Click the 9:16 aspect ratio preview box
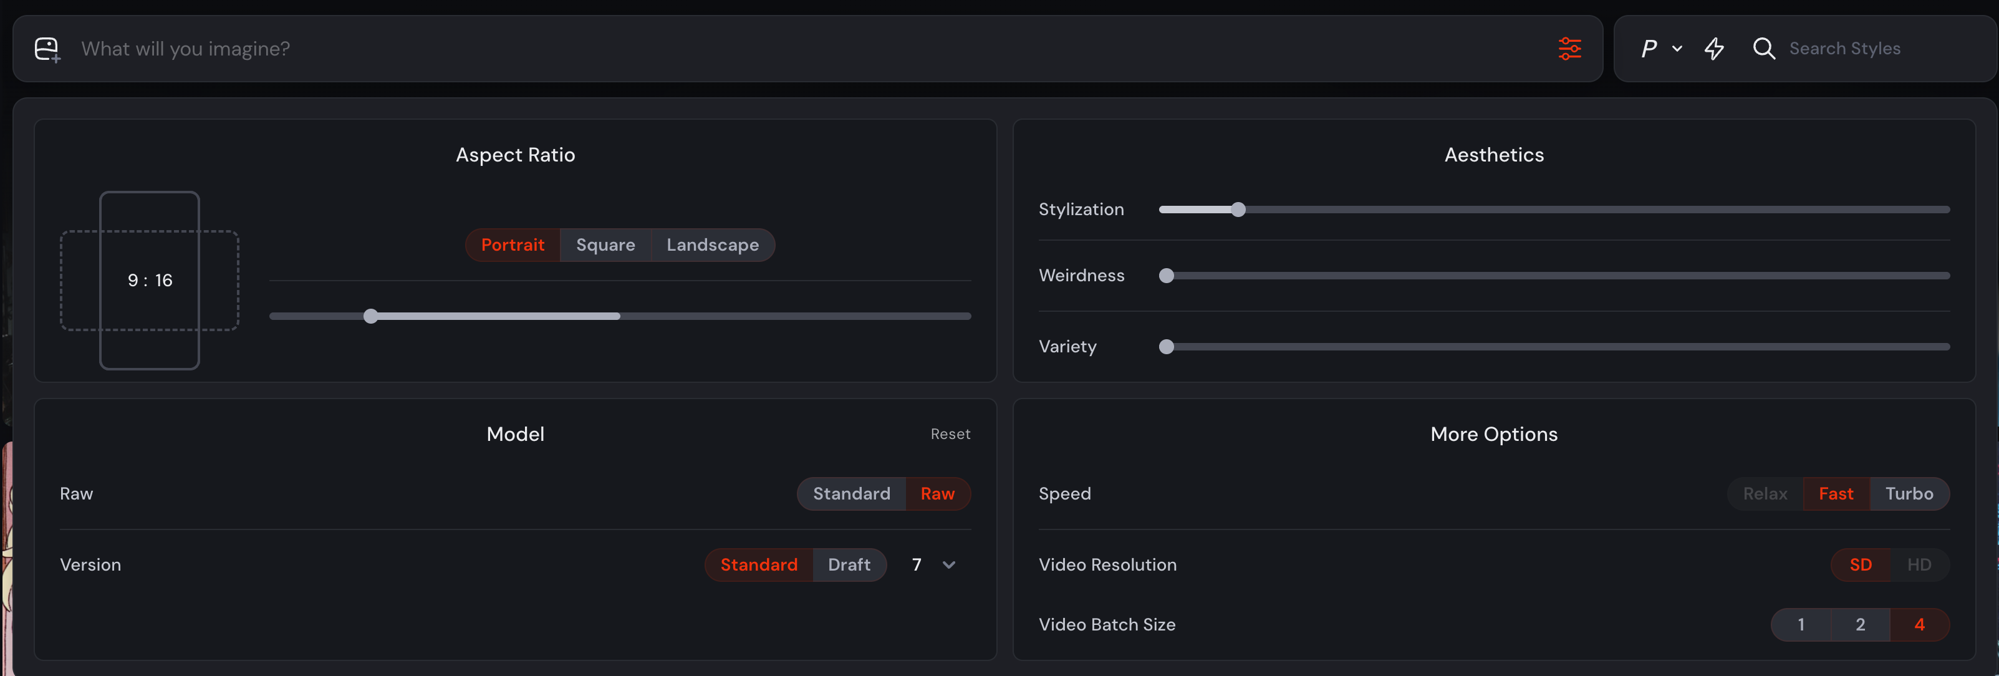The width and height of the screenshot is (1999, 676). (150, 280)
